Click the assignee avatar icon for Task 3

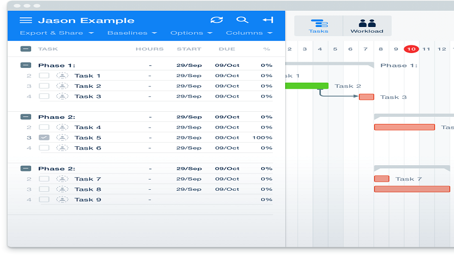tap(62, 96)
